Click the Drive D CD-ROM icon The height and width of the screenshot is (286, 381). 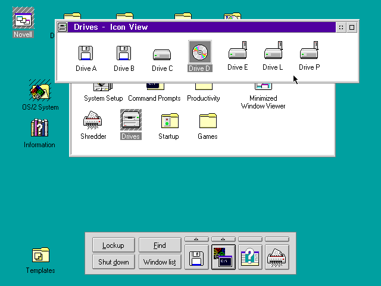[x=200, y=52]
